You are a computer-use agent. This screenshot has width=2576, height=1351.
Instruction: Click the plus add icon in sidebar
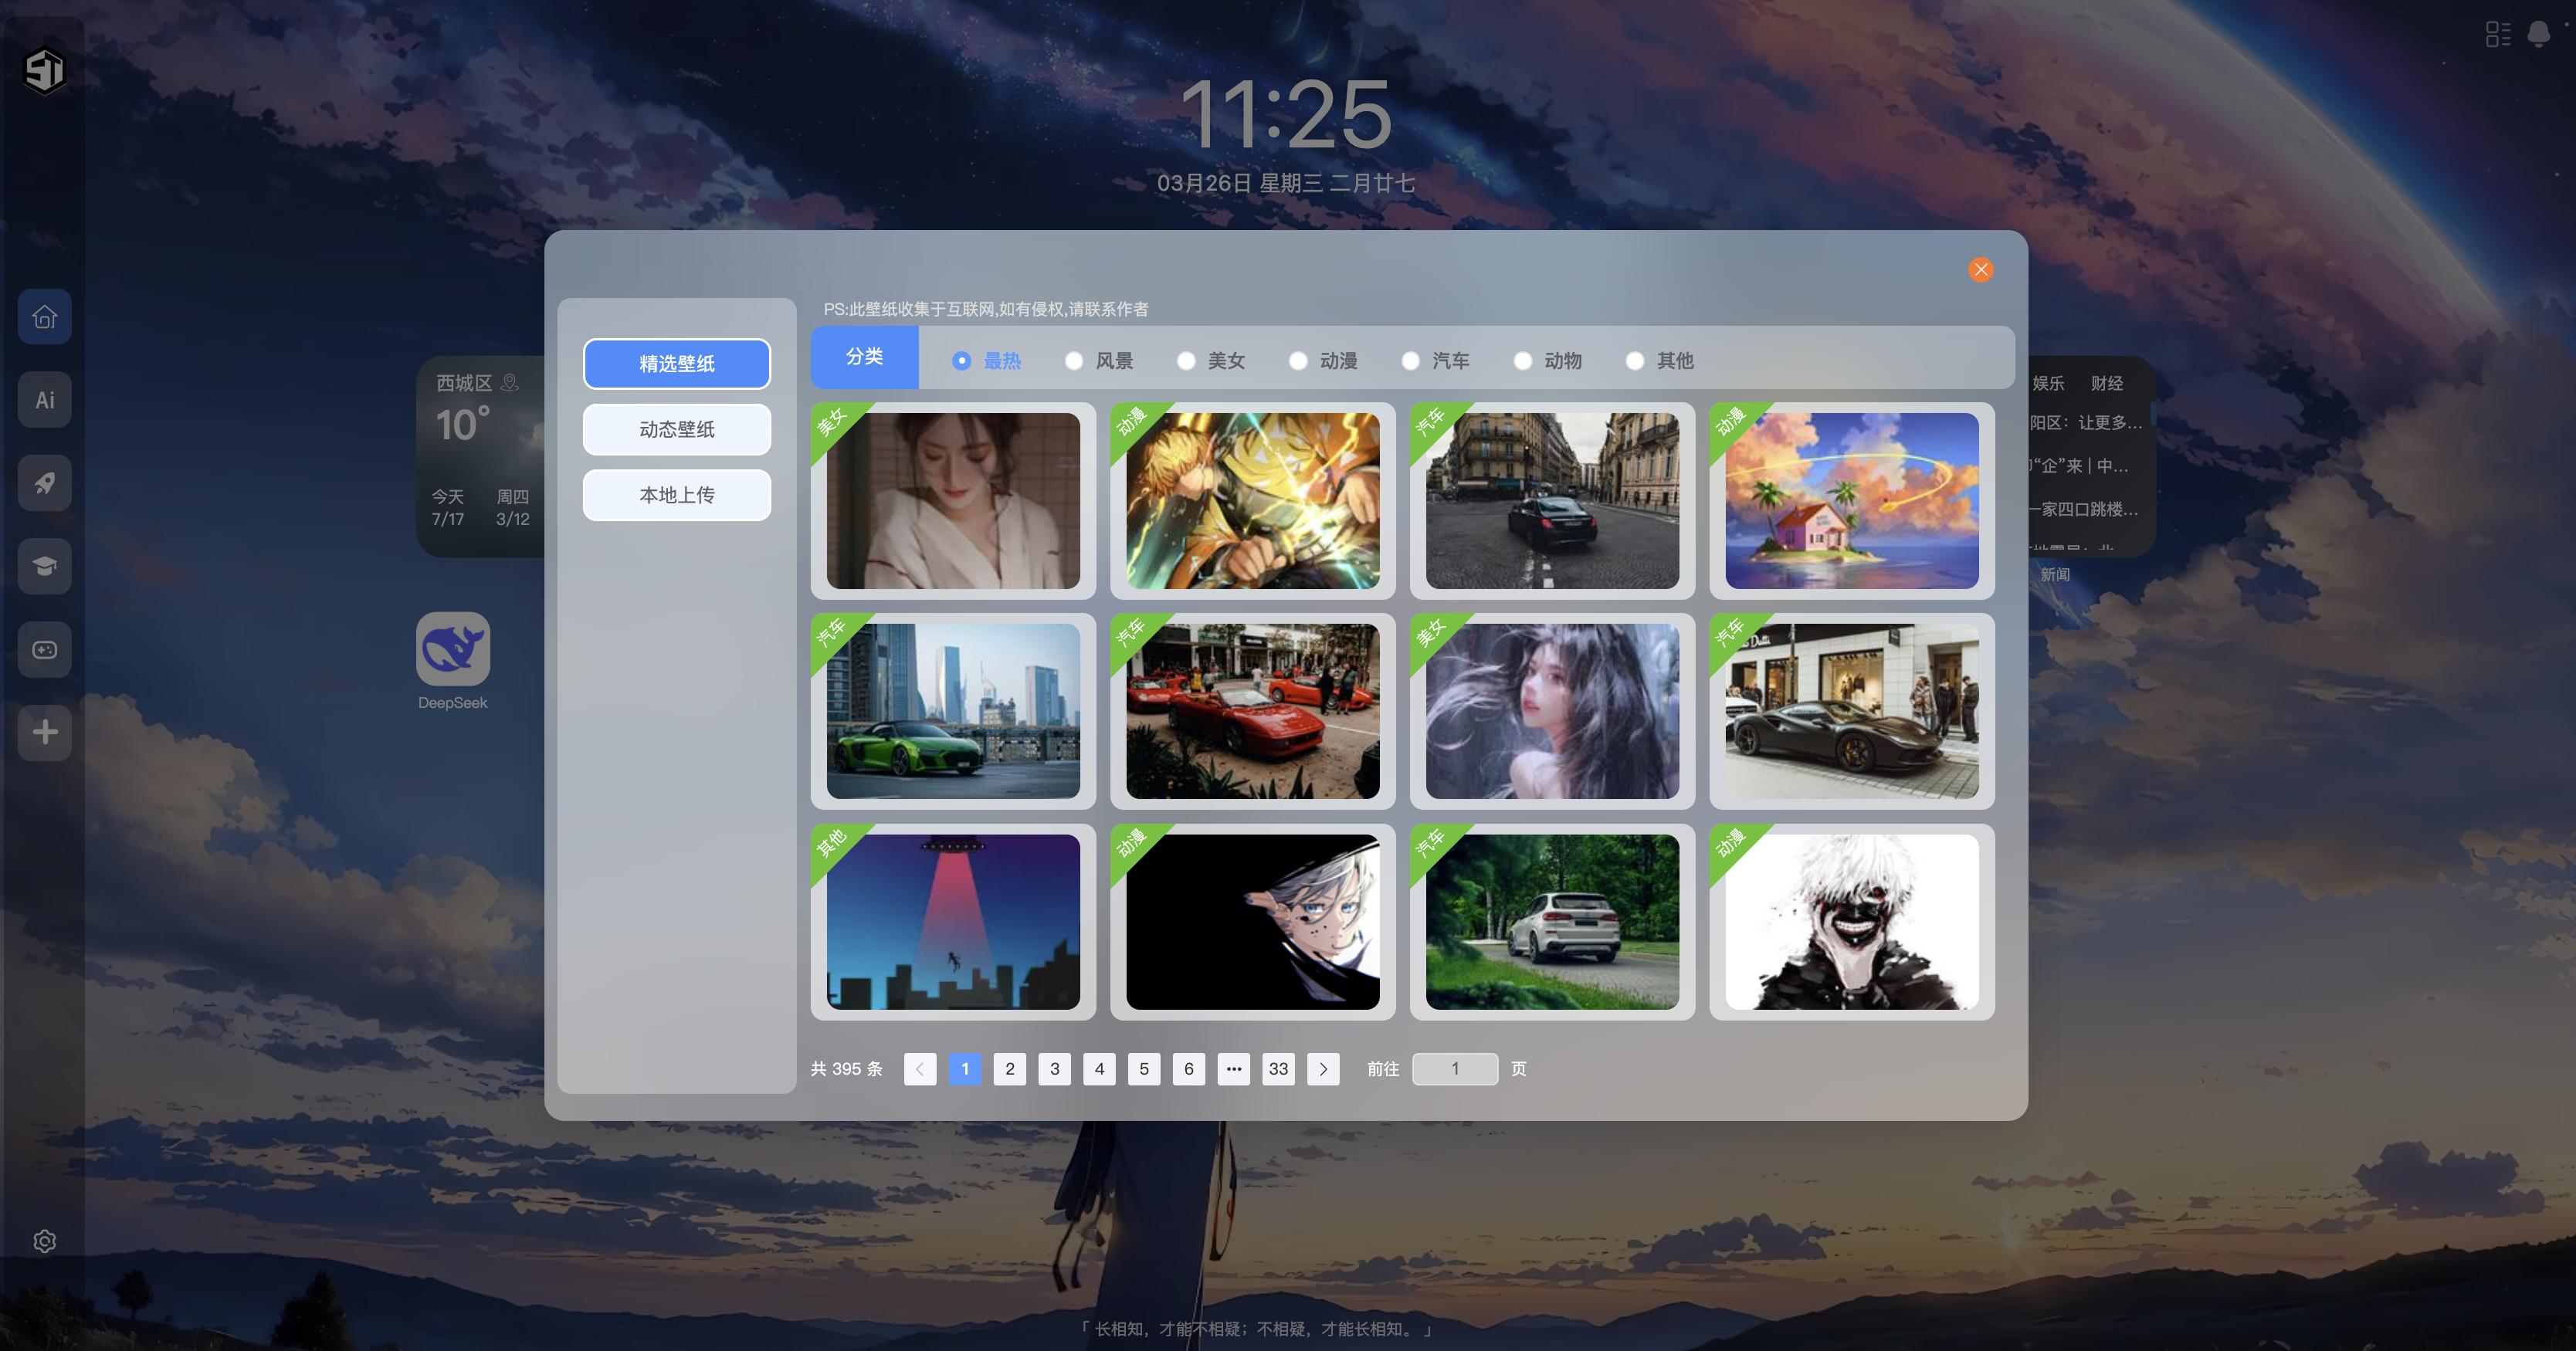tap(44, 732)
